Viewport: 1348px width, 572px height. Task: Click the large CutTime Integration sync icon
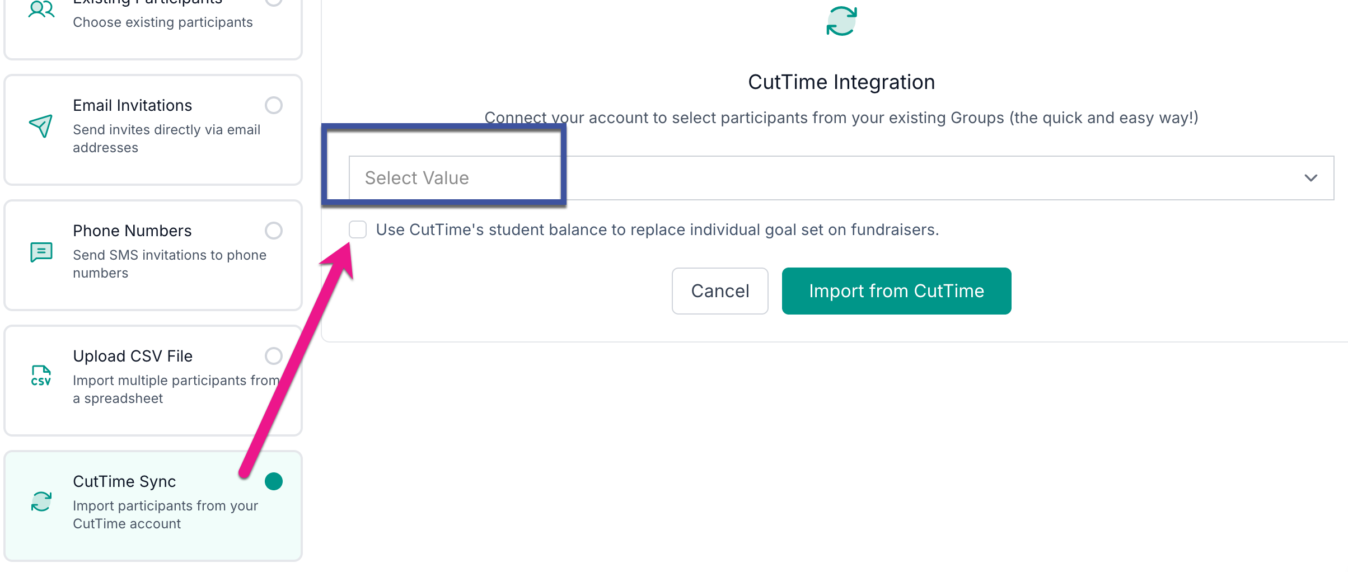pyautogui.click(x=841, y=21)
